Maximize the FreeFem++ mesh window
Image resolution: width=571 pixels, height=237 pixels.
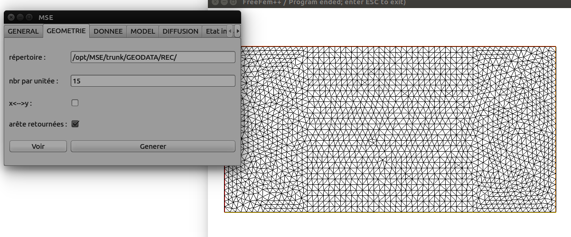pos(233,2)
